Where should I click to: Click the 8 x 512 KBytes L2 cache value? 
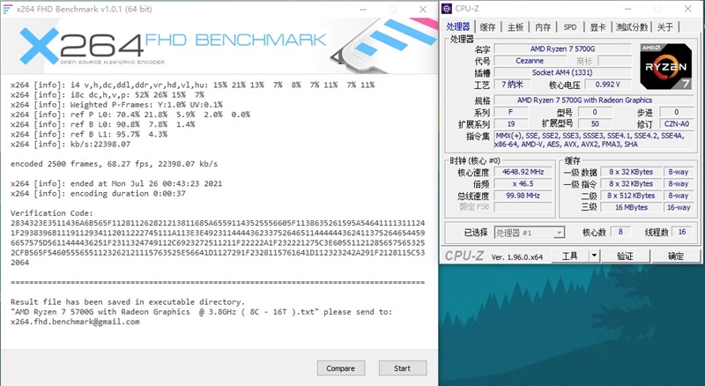tap(631, 196)
